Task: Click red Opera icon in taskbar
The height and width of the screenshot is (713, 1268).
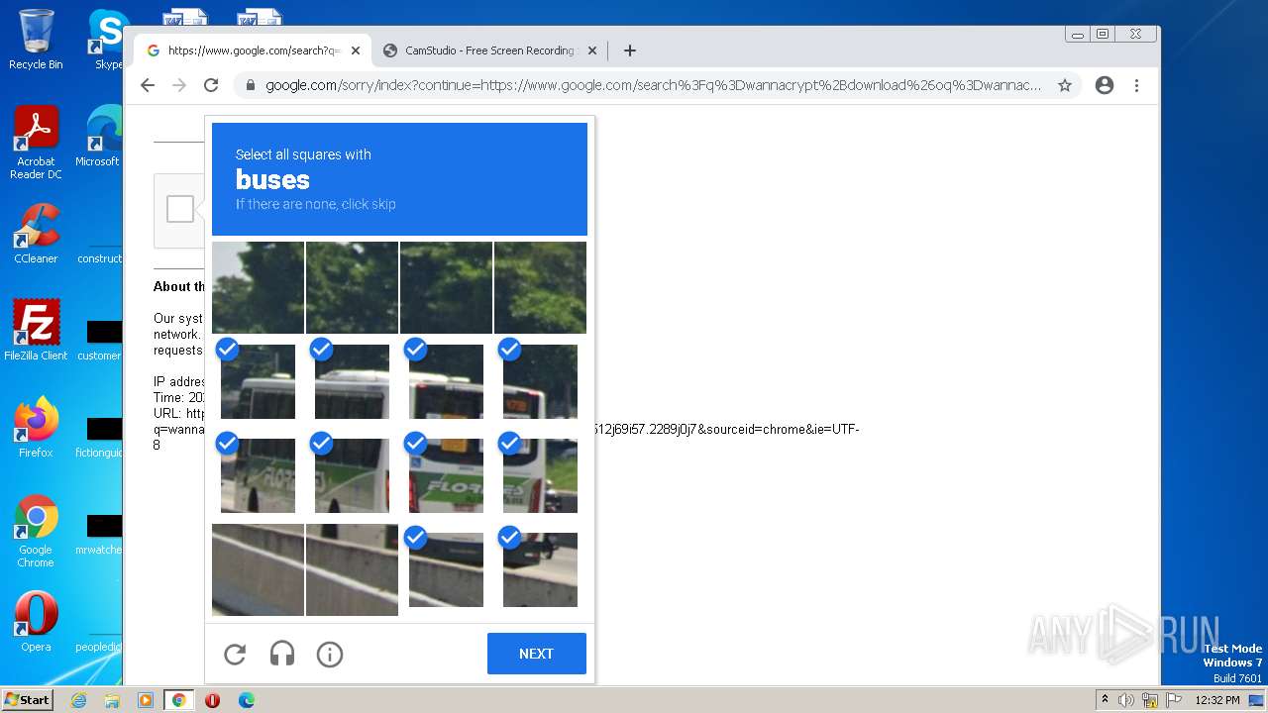Action: coord(212,700)
